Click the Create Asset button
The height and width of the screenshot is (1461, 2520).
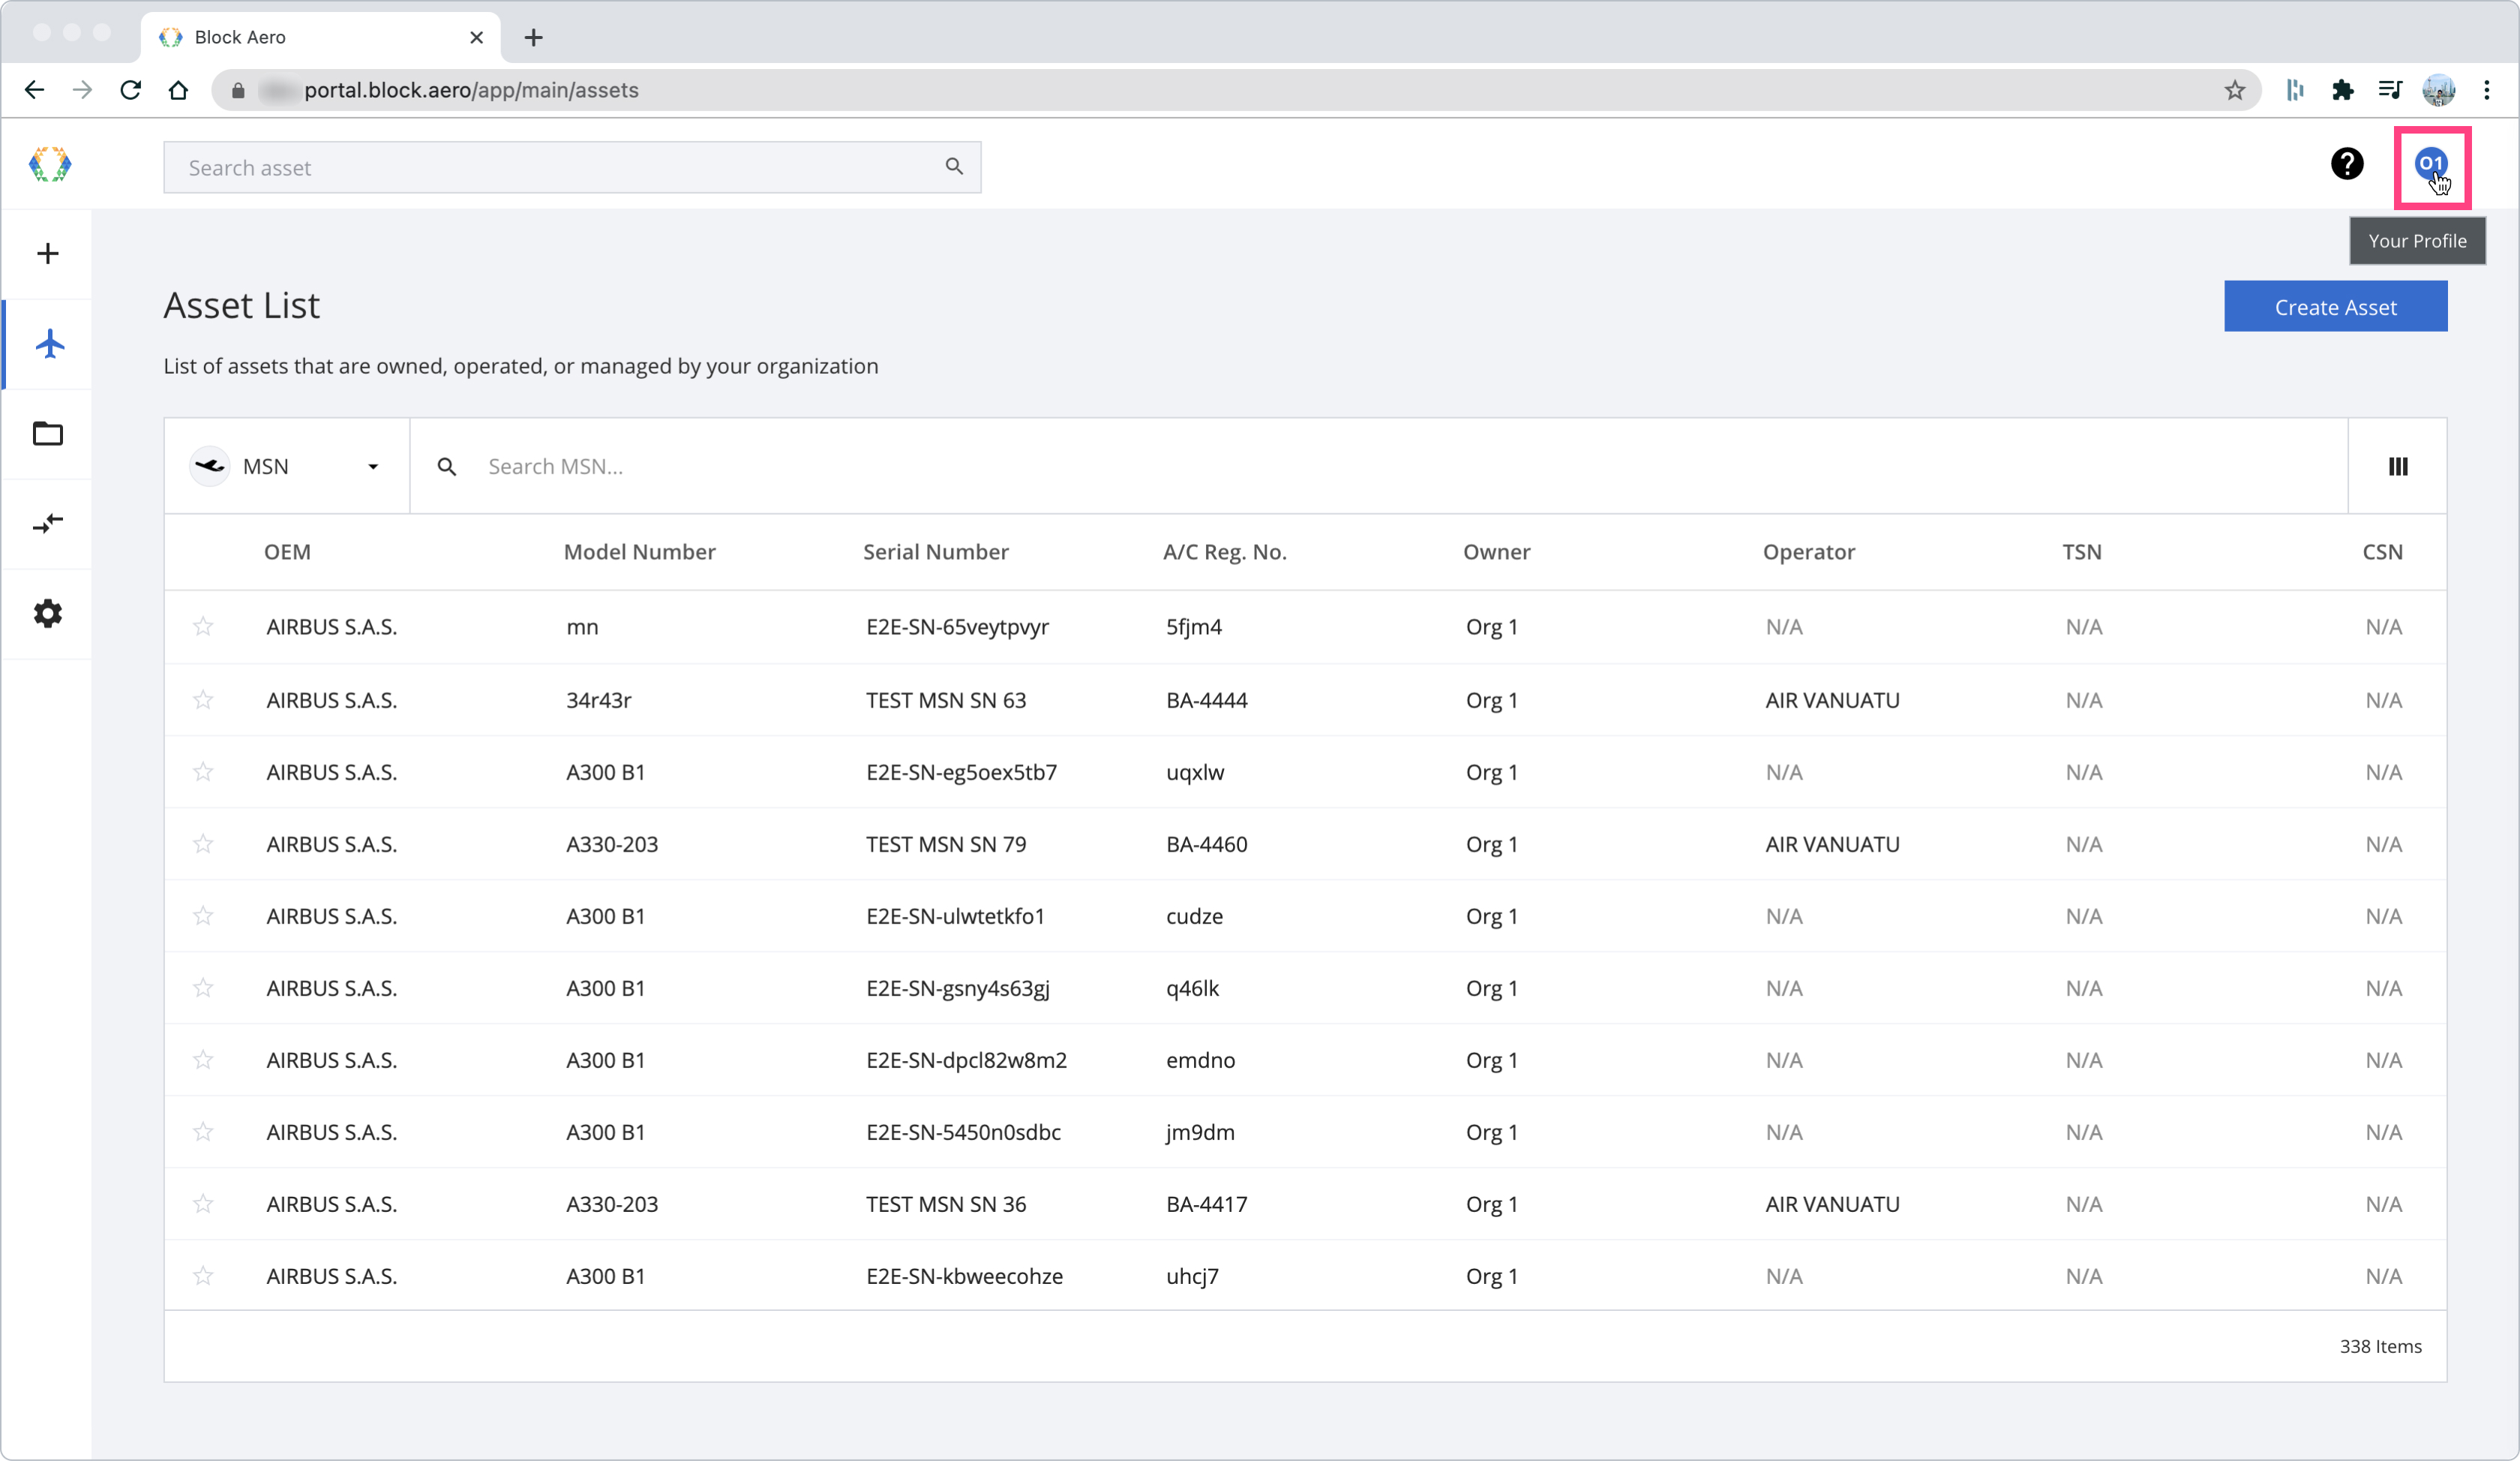click(x=2335, y=306)
